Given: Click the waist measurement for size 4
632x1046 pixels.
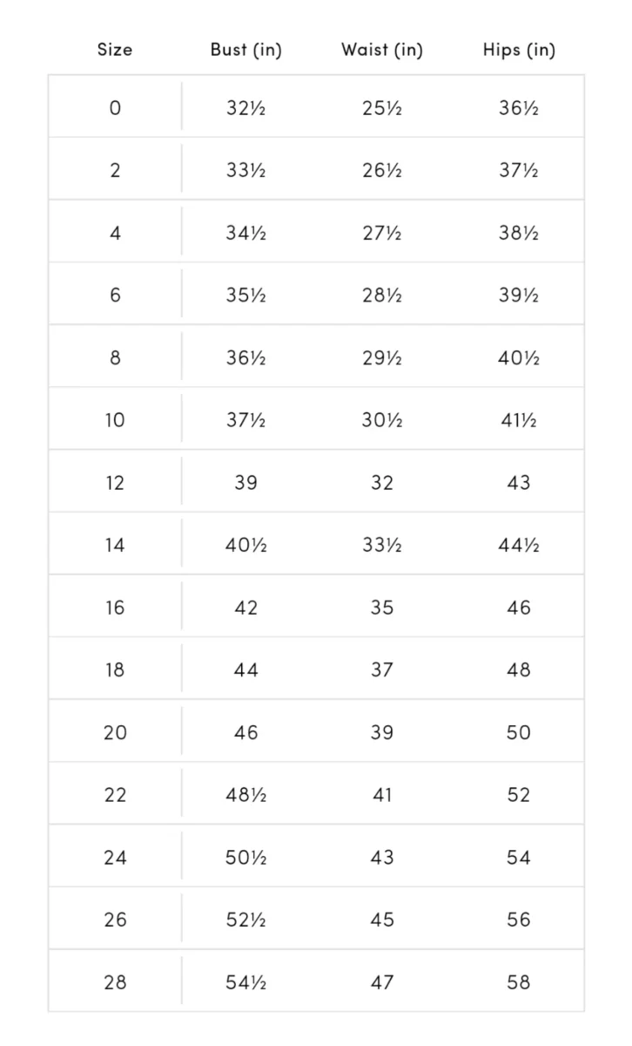Looking at the screenshot, I should (381, 233).
